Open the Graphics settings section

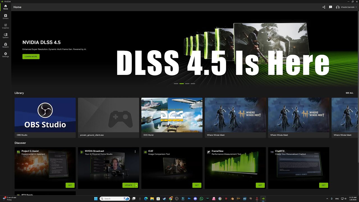pyautogui.click(x=6, y=26)
